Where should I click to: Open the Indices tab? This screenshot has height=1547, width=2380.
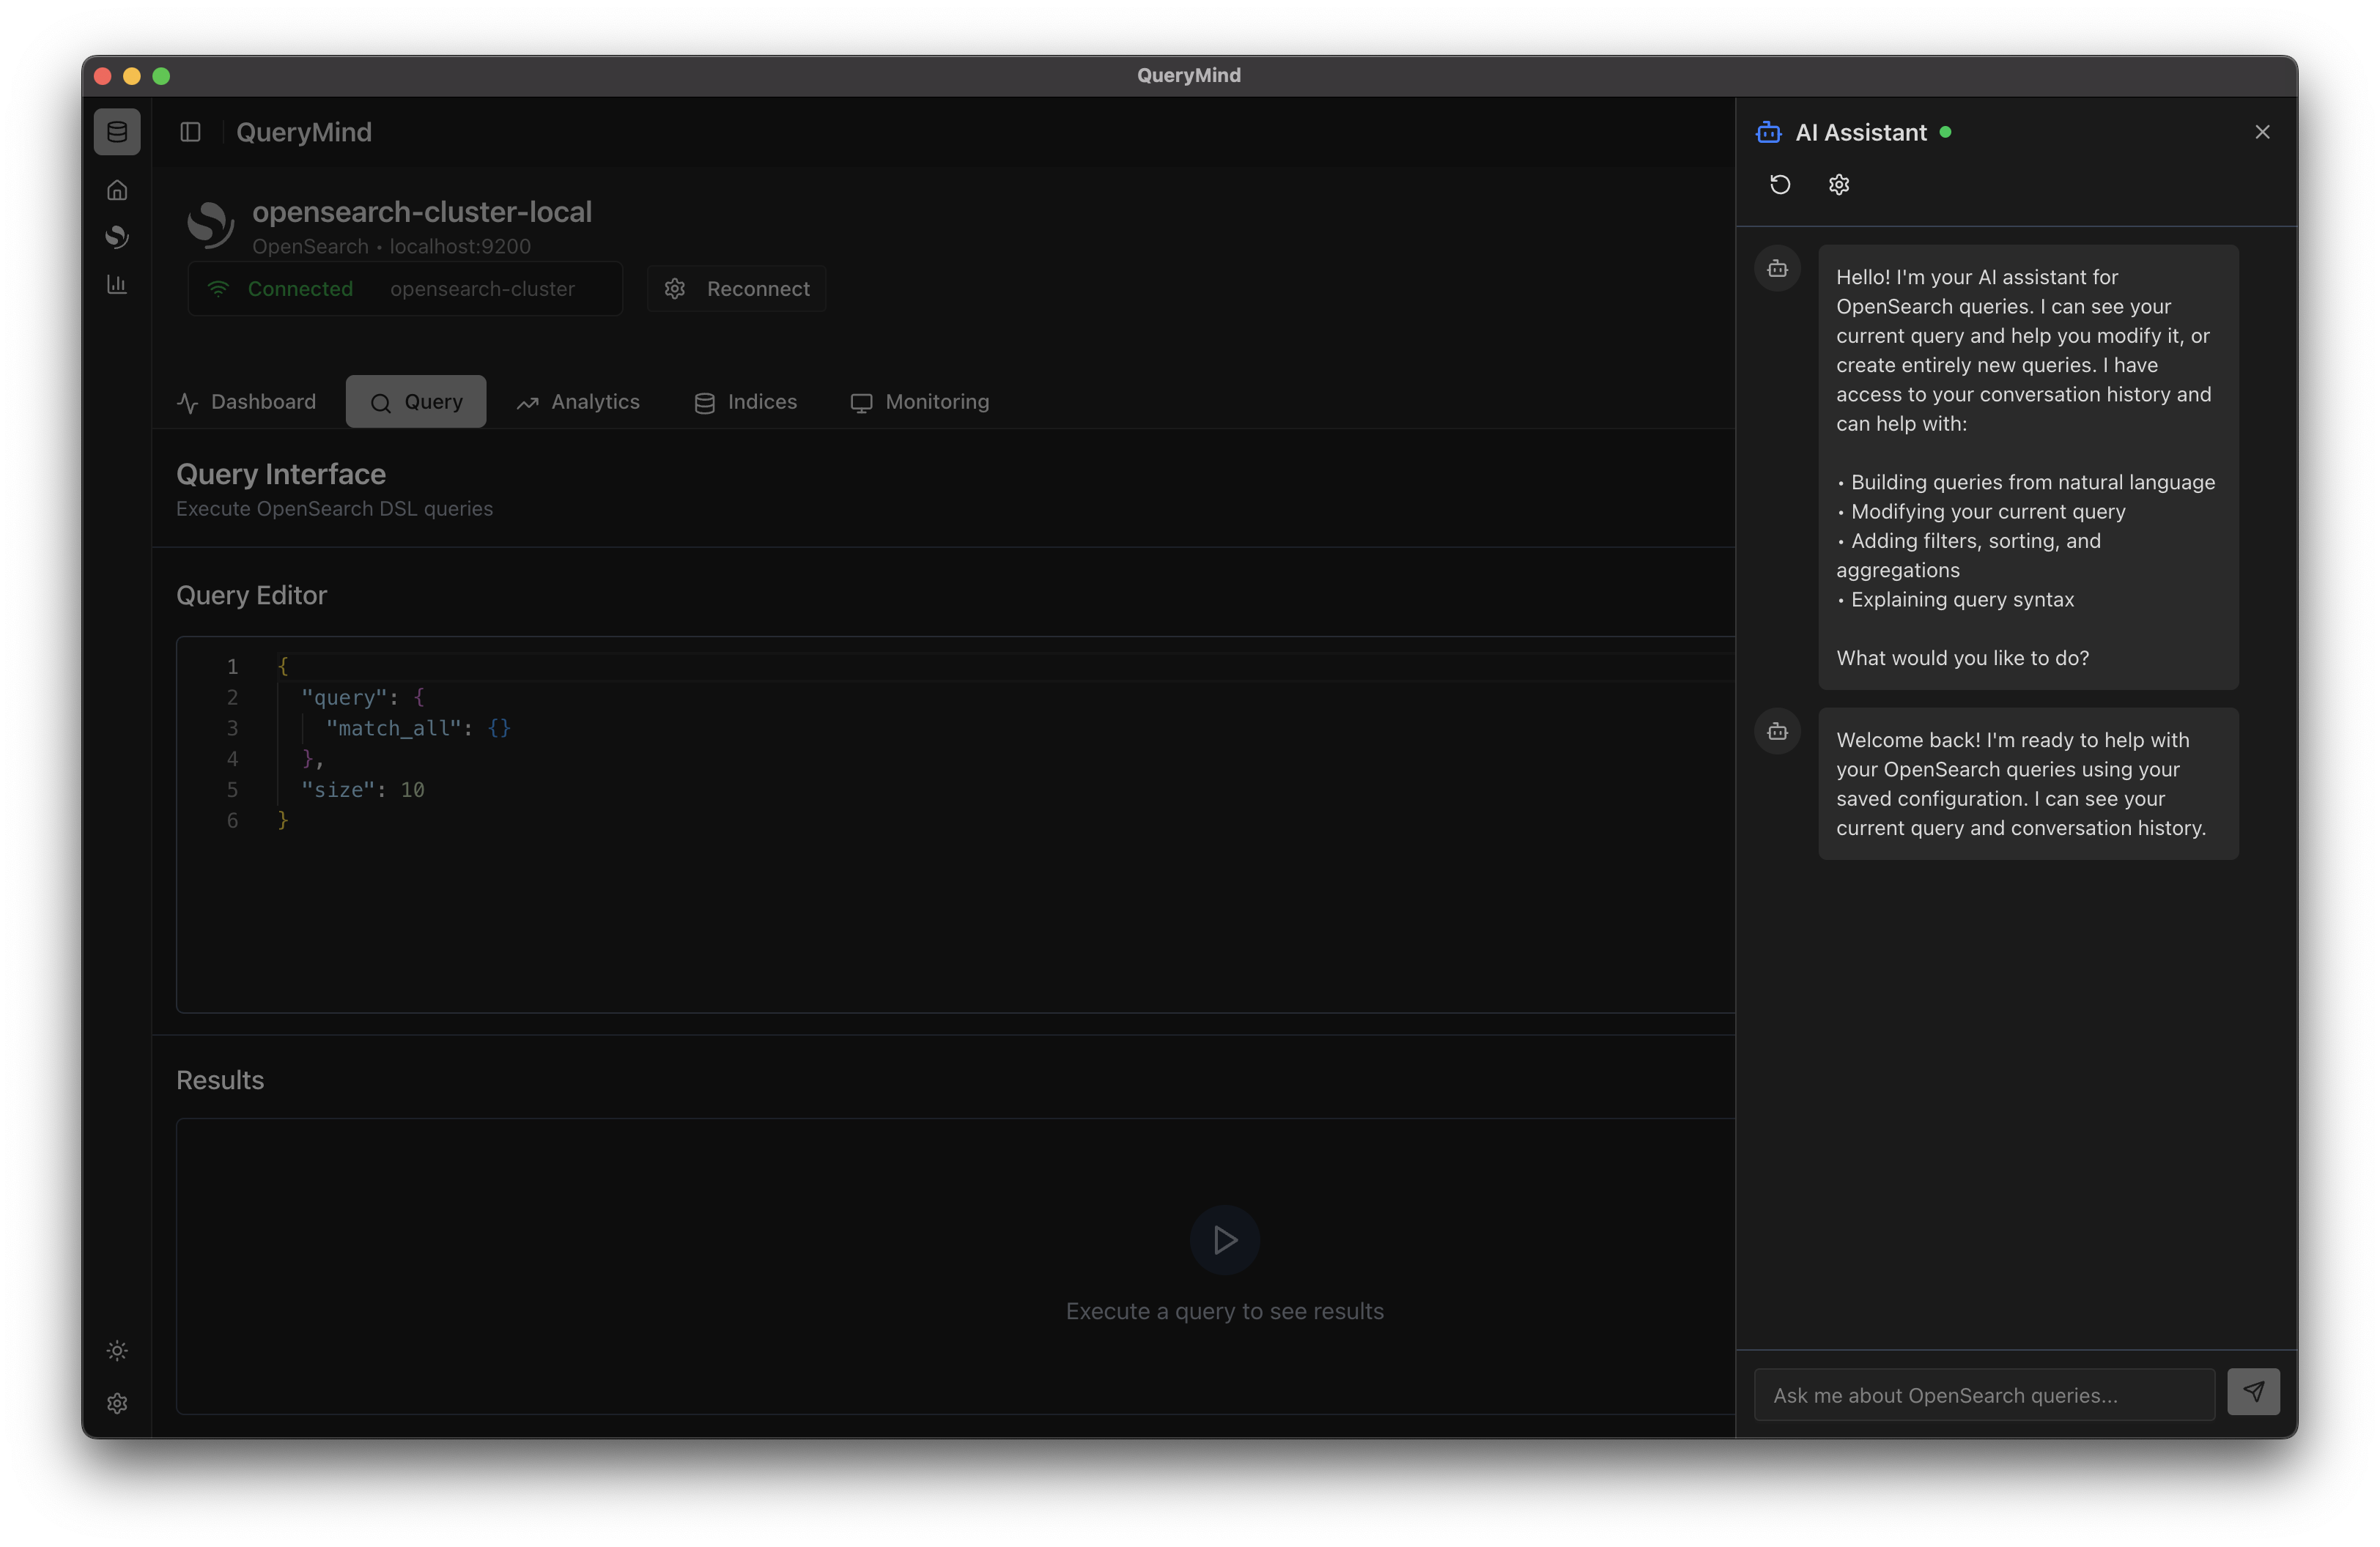[x=745, y=401]
